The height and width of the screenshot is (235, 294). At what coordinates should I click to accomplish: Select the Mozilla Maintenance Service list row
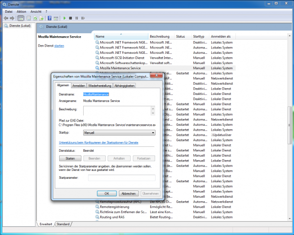coord(165,68)
